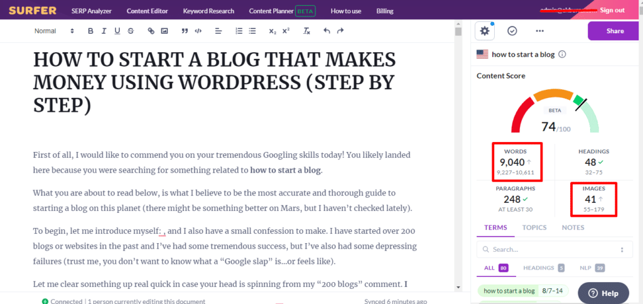Apply subscript formatting
This screenshot has height=304, width=643.
[273, 31]
